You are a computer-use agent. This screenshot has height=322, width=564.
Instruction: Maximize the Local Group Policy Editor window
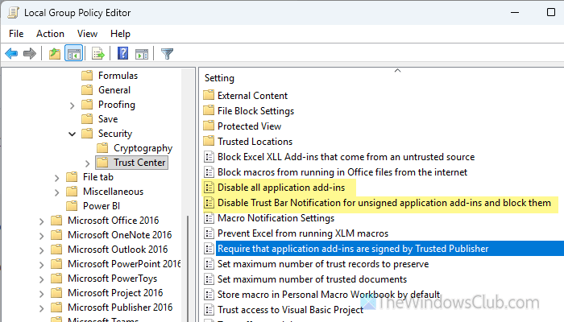[x=550, y=12]
